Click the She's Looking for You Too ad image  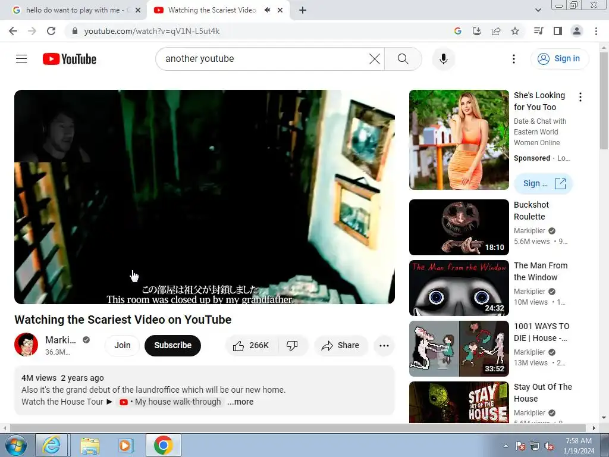(x=459, y=140)
